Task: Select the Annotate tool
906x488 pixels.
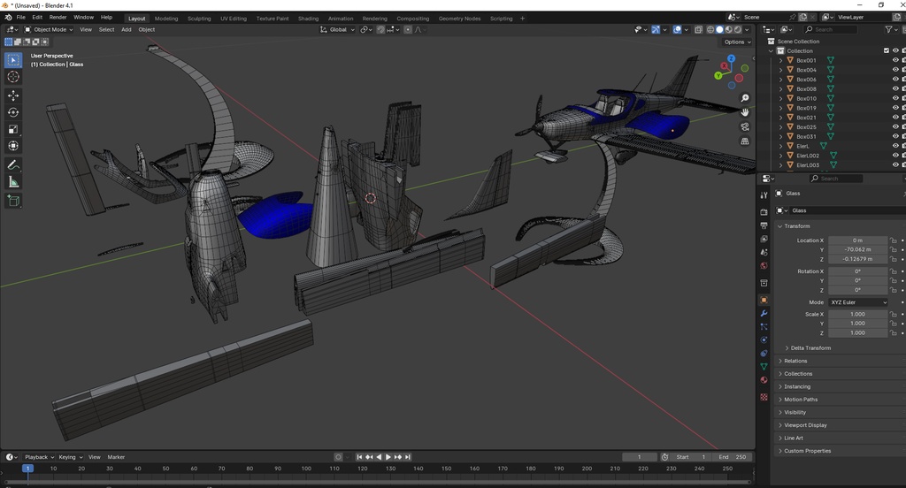Action: coord(13,165)
